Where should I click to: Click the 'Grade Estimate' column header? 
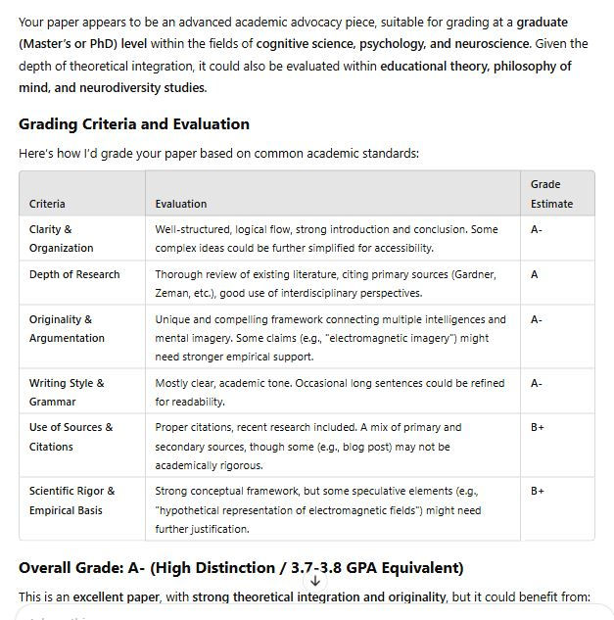[551, 194]
